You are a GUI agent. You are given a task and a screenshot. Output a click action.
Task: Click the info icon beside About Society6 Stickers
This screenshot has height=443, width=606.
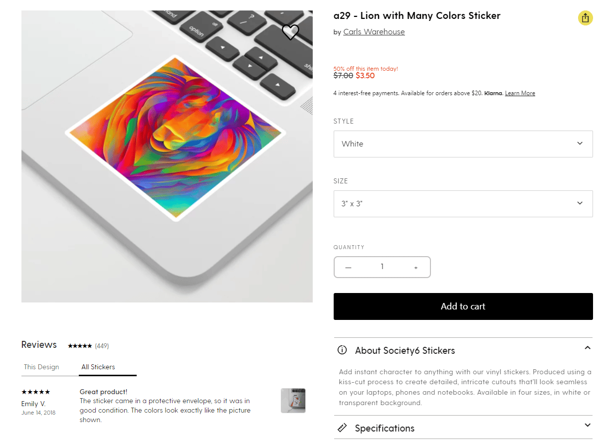pos(342,350)
